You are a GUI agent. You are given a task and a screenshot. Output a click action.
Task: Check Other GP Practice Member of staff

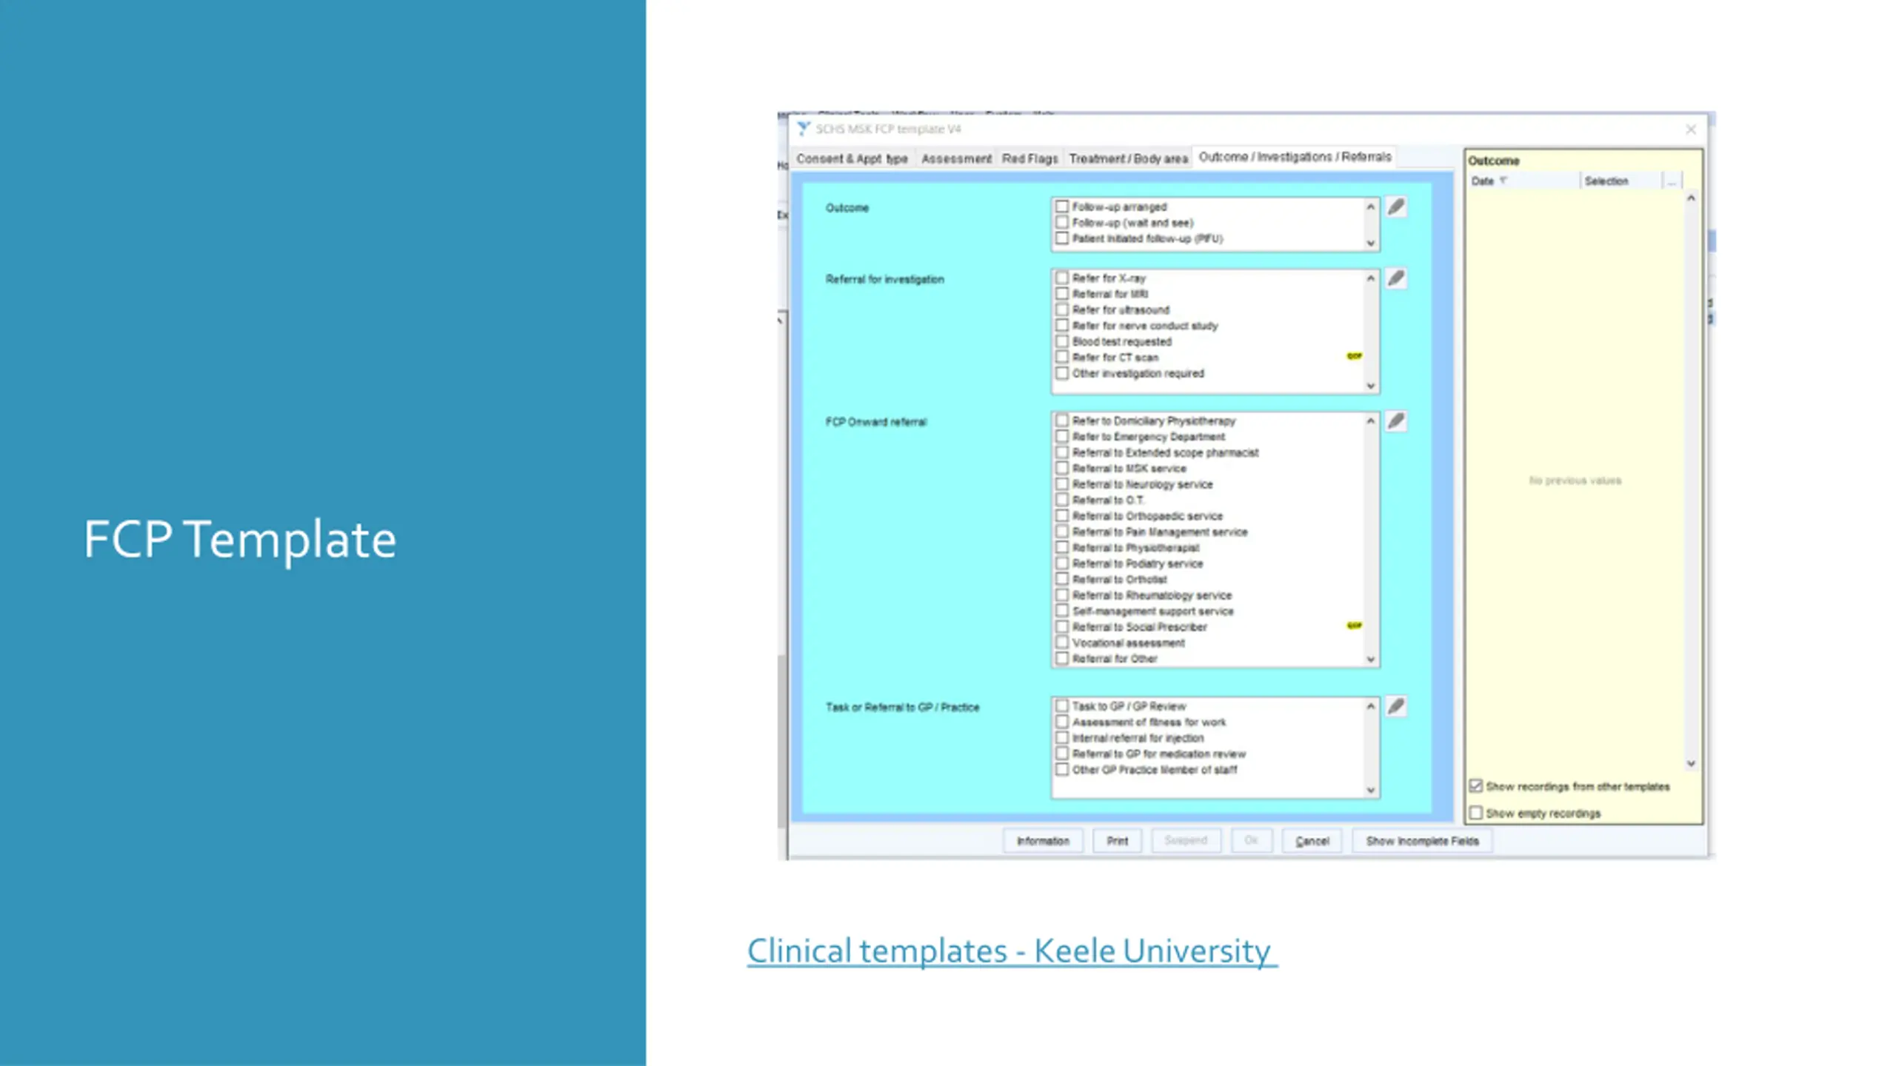click(x=1062, y=770)
